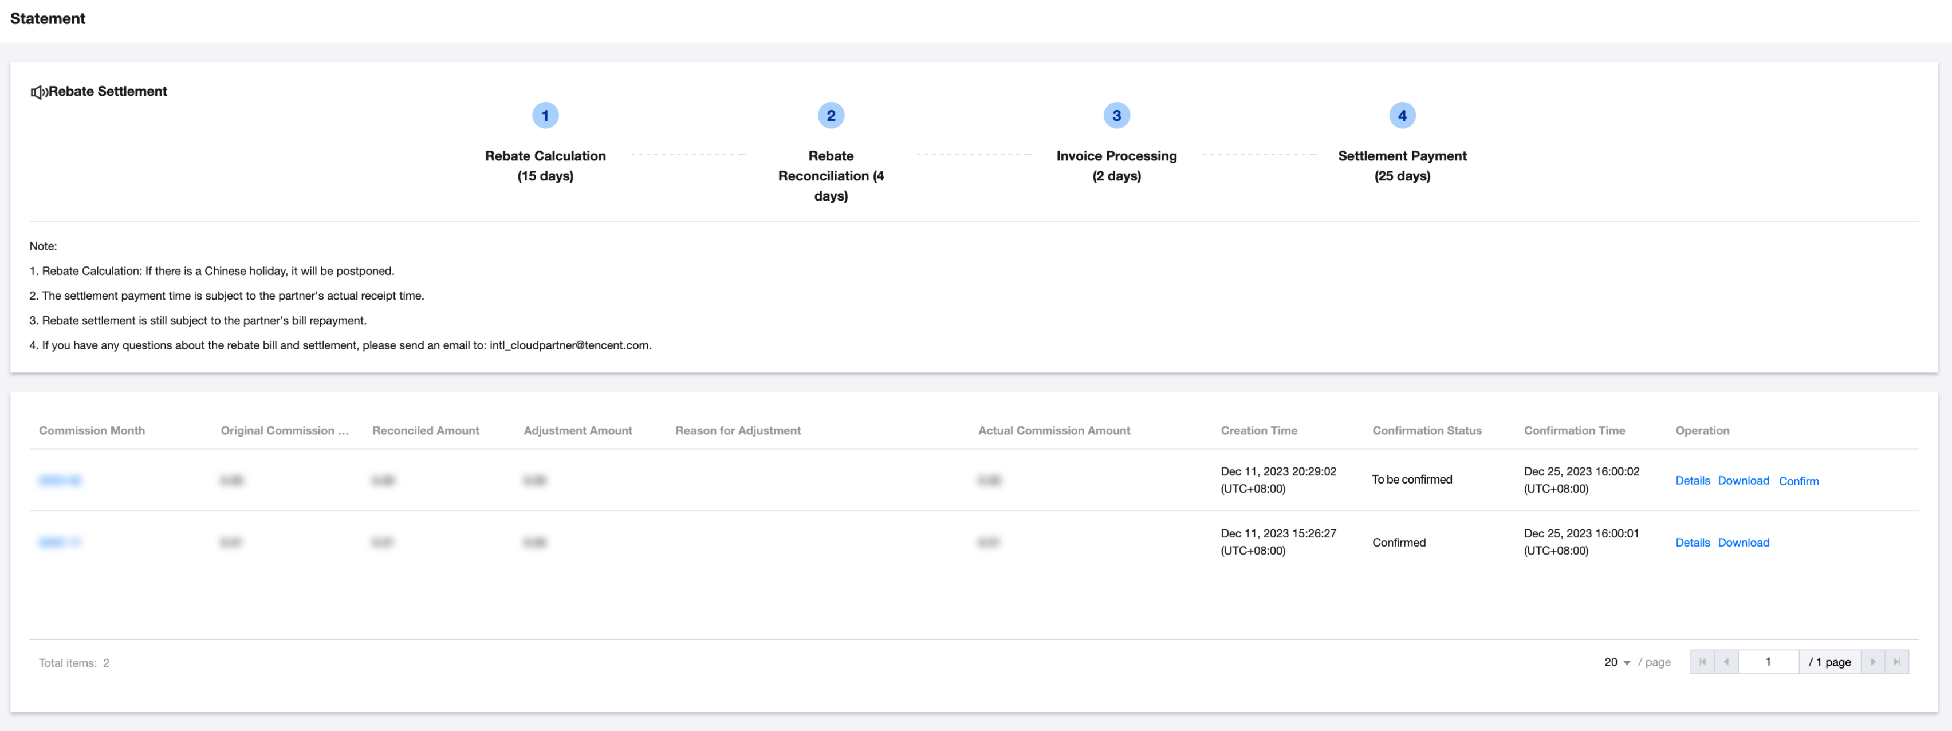This screenshot has height=731, width=1952.
Task: Open second row commission month link
Action: click(x=60, y=542)
